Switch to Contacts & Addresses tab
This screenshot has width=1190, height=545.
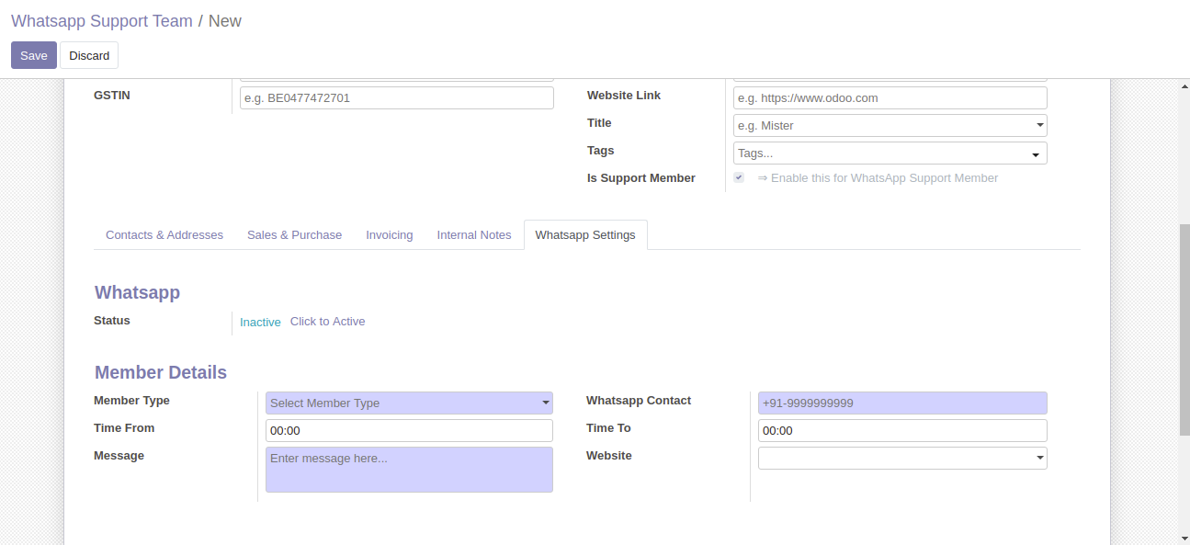pos(164,235)
